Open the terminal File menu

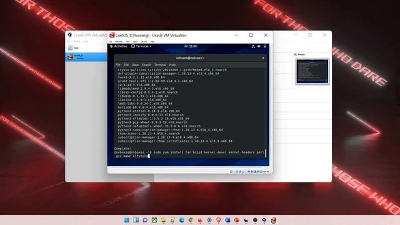[x=118, y=65]
